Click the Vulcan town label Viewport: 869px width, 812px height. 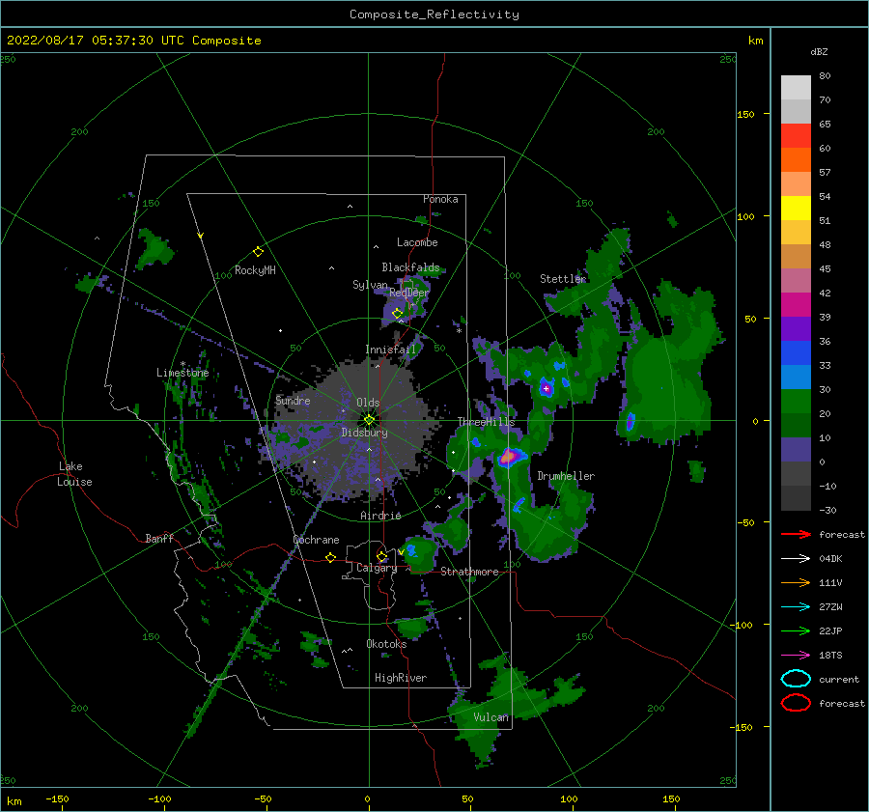coord(491,717)
